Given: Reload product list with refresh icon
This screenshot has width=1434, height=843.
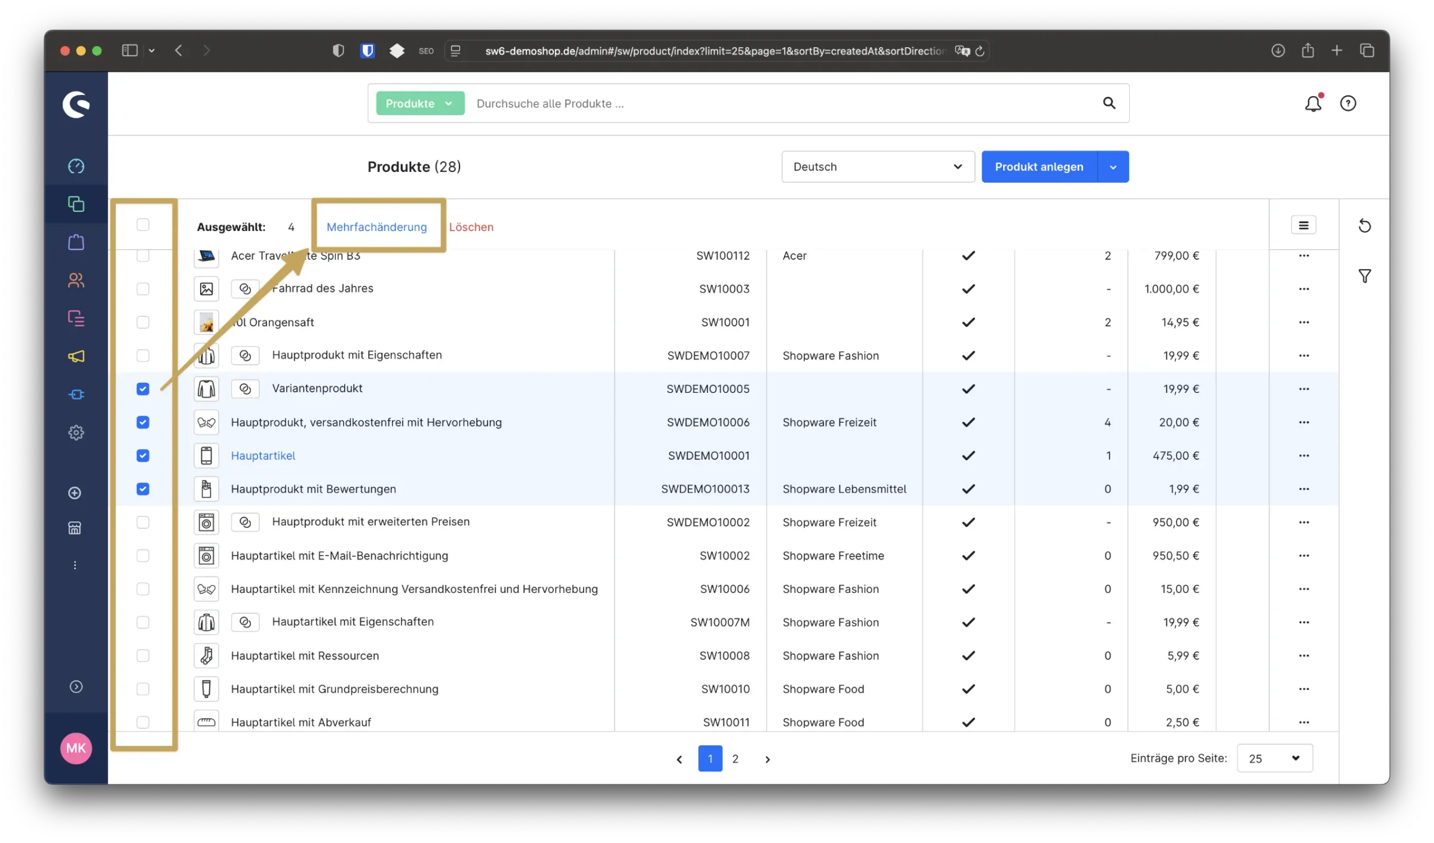Looking at the screenshot, I should [x=1365, y=226].
